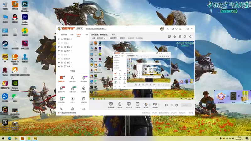Click the stream preview canvas

142,70
